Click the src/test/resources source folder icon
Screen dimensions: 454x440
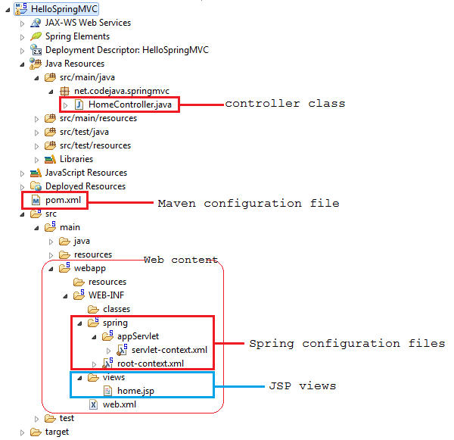(50, 145)
